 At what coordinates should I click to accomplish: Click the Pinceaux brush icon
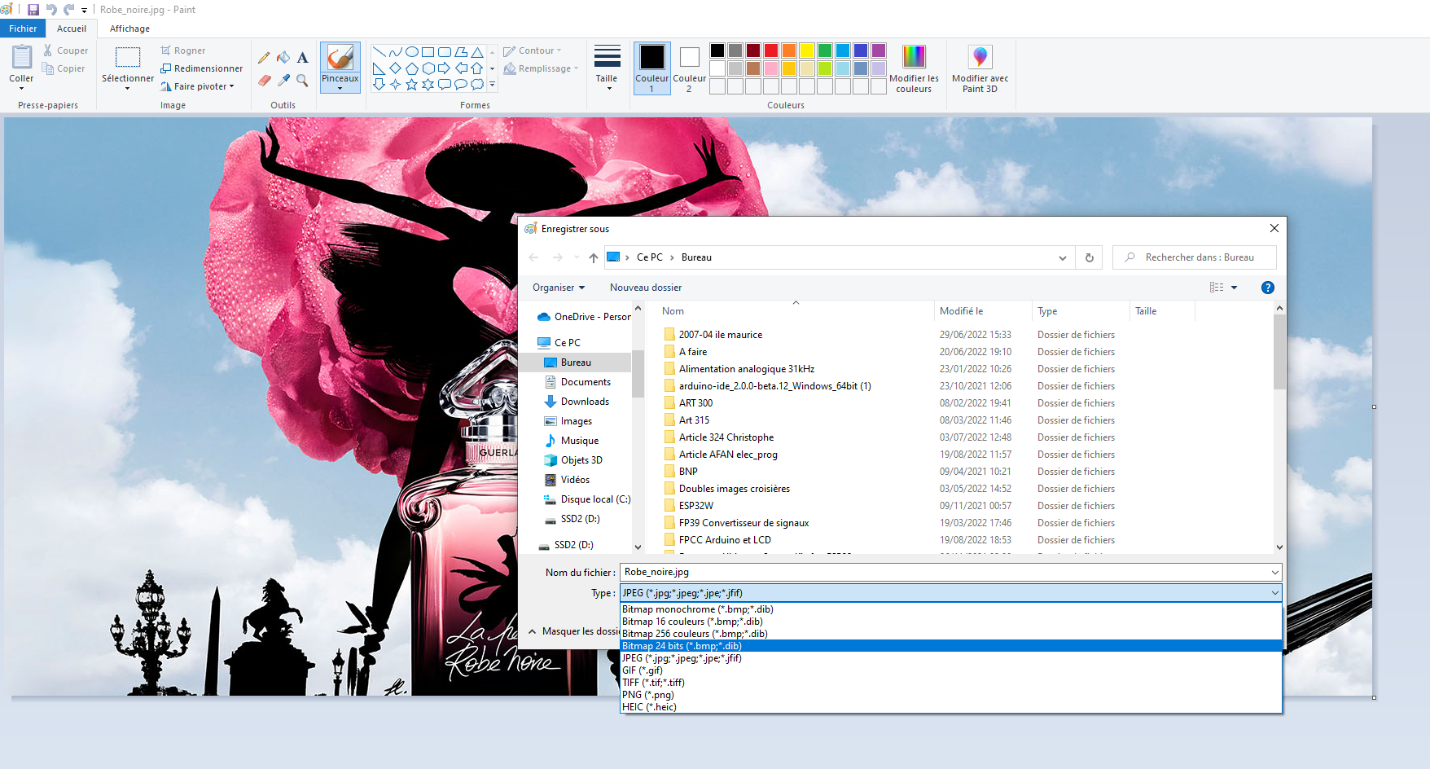coord(340,57)
